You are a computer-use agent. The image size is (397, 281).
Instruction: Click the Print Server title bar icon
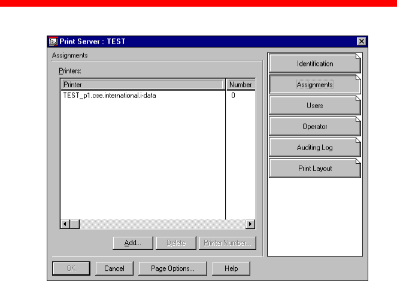(53, 41)
